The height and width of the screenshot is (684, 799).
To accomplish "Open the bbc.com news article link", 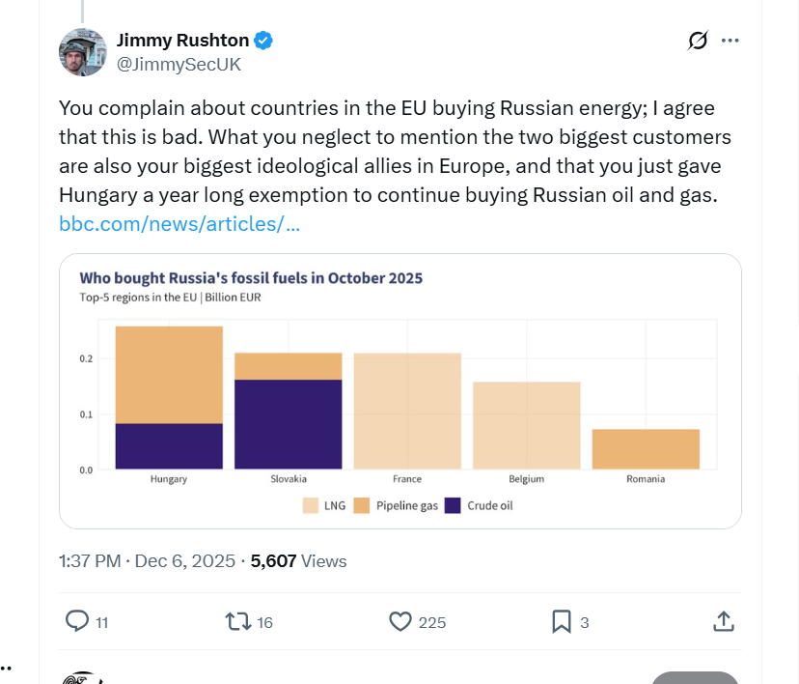I will click(179, 224).
